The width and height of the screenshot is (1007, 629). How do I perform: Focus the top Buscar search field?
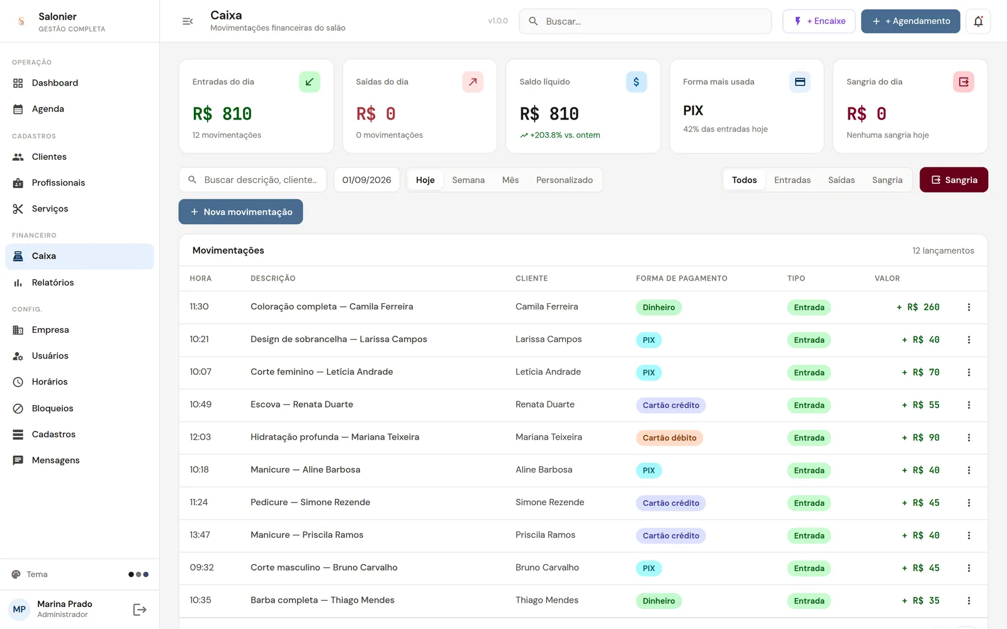645,21
